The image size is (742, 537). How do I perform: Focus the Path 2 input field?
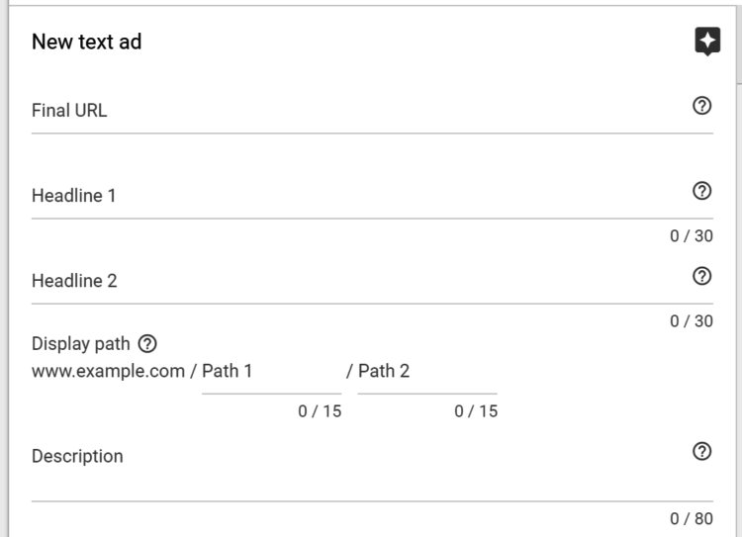(x=427, y=372)
